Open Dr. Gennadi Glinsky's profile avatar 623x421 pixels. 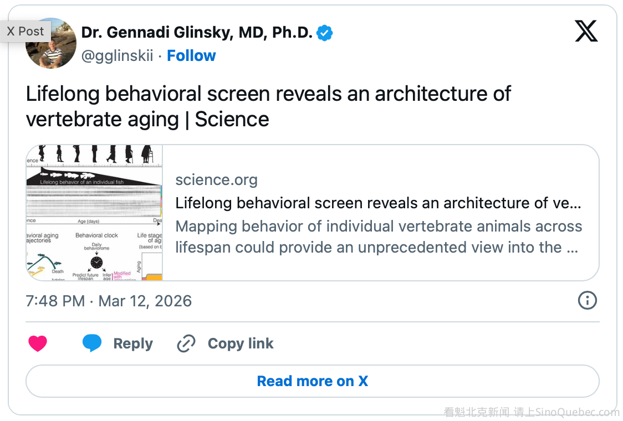click(x=52, y=44)
